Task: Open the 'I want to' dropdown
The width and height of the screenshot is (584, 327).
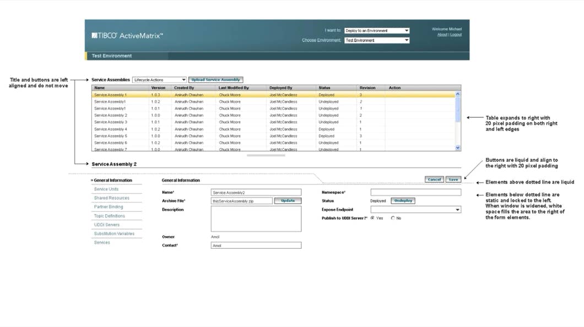Action: point(377,31)
